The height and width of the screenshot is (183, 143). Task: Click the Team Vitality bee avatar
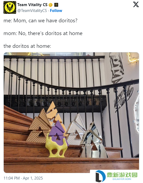[x=10, y=7]
